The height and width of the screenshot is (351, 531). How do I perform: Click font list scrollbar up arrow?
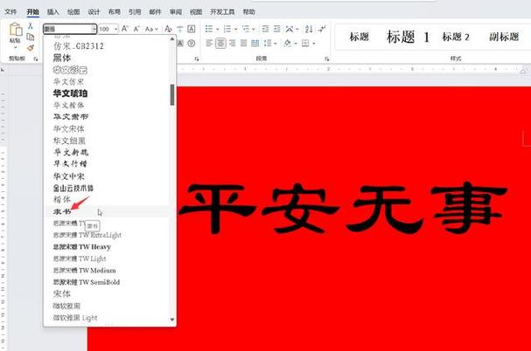pos(172,39)
